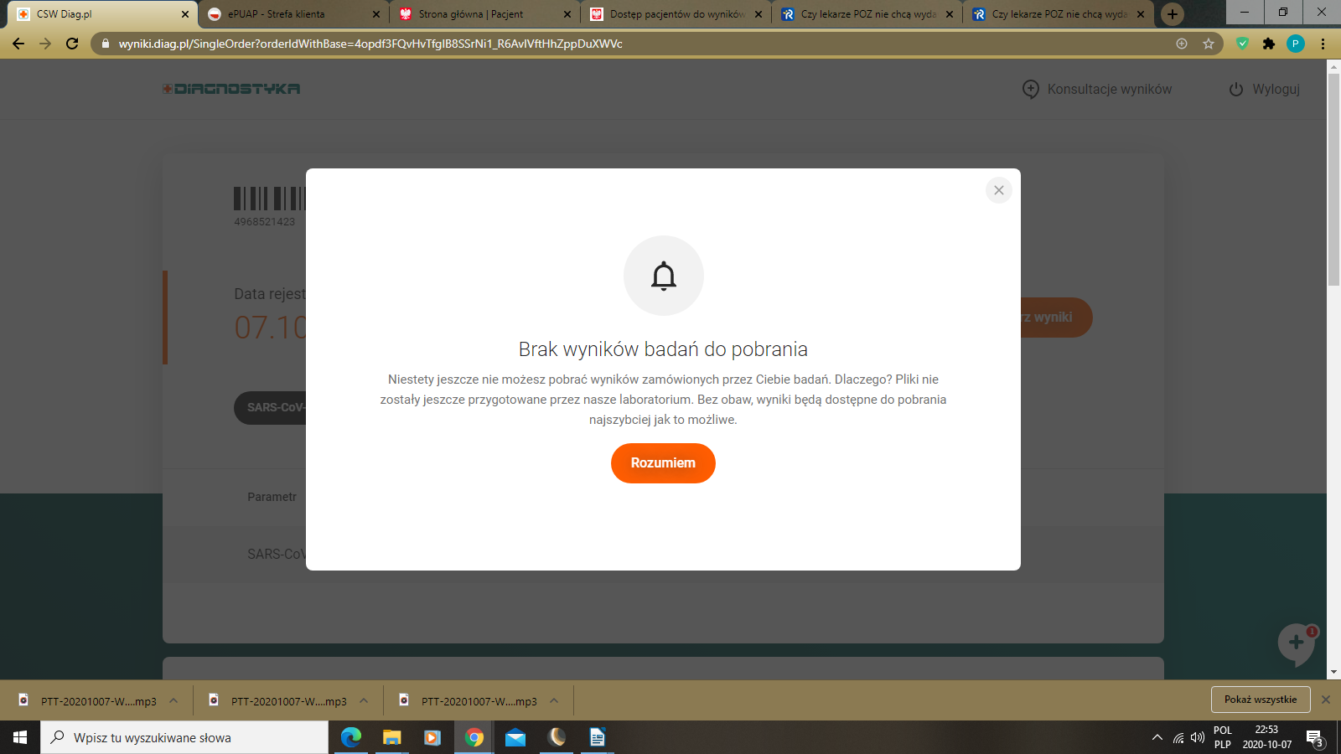Open the Chrome three-dot menu
The width and height of the screenshot is (1341, 754).
(1323, 44)
